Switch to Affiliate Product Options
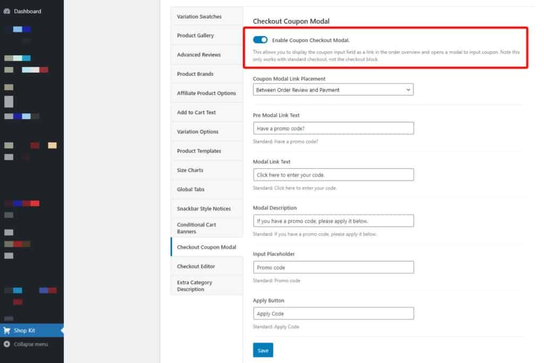This screenshot has height=363, width=544. click(x=207, y=93)
